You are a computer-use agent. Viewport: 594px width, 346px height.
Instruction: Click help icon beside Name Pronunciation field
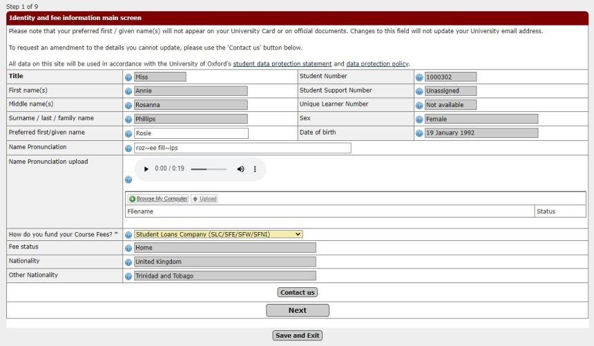pyautogui.click(x=128, y=148)
